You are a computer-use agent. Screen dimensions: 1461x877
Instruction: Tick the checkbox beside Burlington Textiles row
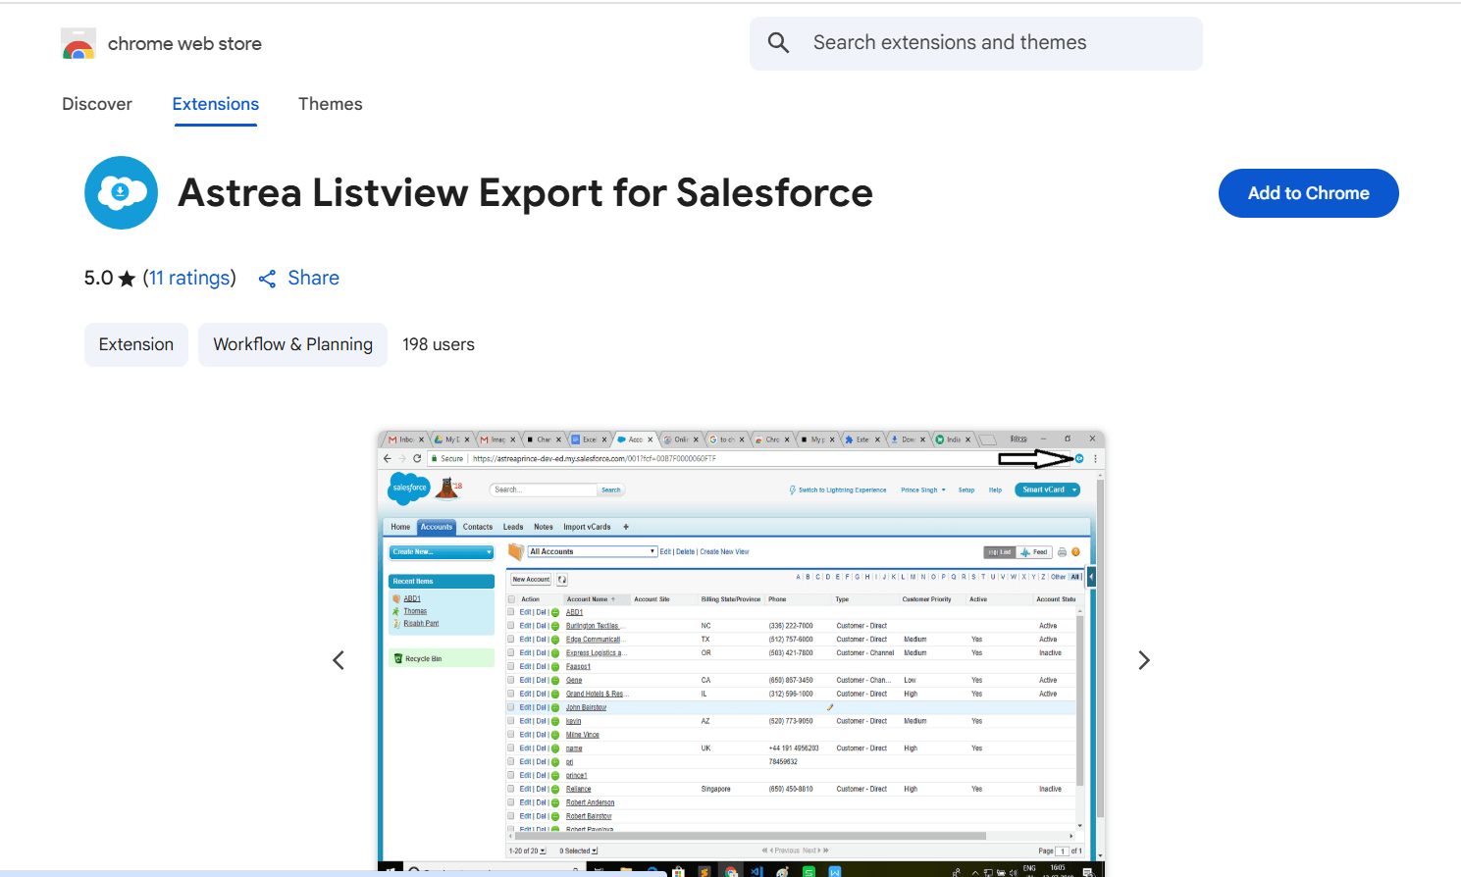click(511, 626)
